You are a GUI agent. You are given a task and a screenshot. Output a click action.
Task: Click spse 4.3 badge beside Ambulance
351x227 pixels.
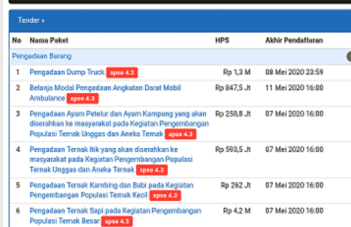tap(82, 99)
